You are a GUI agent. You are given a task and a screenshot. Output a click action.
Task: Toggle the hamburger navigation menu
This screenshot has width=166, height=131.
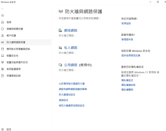tap(3, 16)
